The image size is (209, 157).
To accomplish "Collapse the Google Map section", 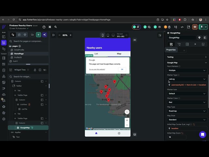I will (x=206, y=62).
